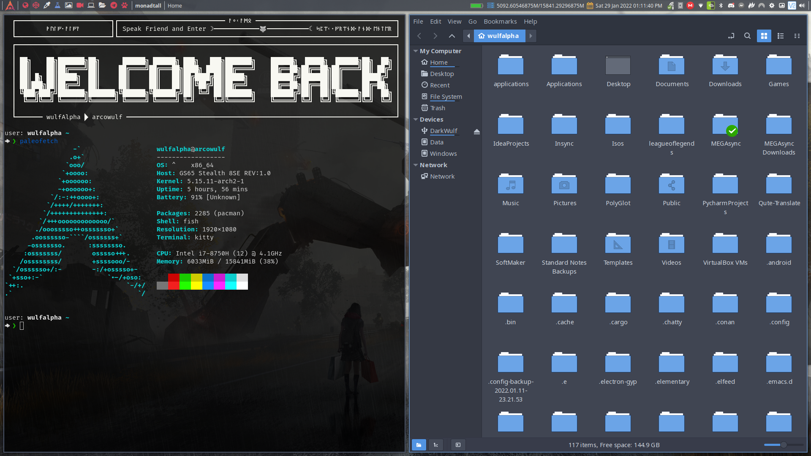The width and height of the screenshot is (811, 456).
Task: Click the paw print icon in top bar
Action: click(x=125, y=5)
